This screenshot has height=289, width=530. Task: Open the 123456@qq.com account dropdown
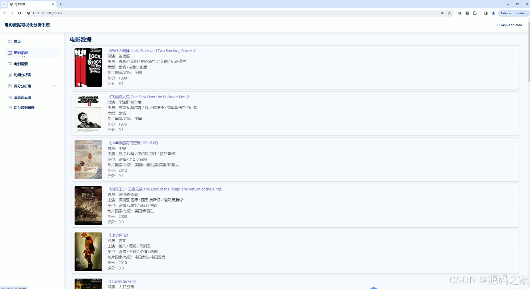pos(510,25)
